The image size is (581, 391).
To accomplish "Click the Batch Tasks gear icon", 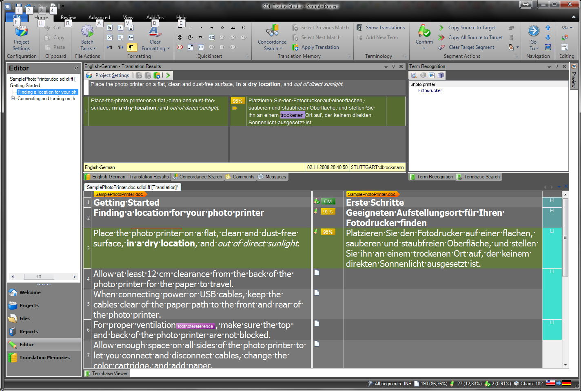I will 87,31.
